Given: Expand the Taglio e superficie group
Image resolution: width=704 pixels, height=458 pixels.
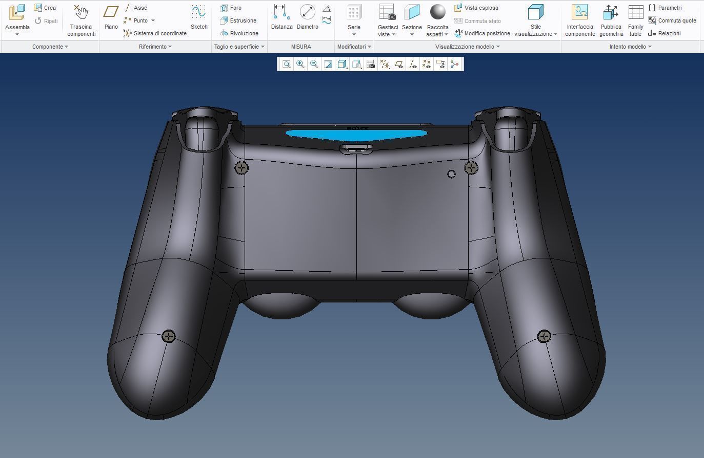Looking at the screenshot, I should pos(239,47).
